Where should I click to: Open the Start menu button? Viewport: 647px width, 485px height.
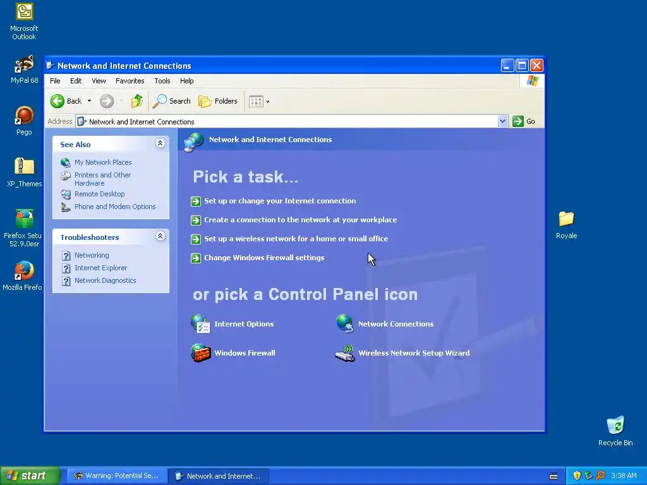30,476
